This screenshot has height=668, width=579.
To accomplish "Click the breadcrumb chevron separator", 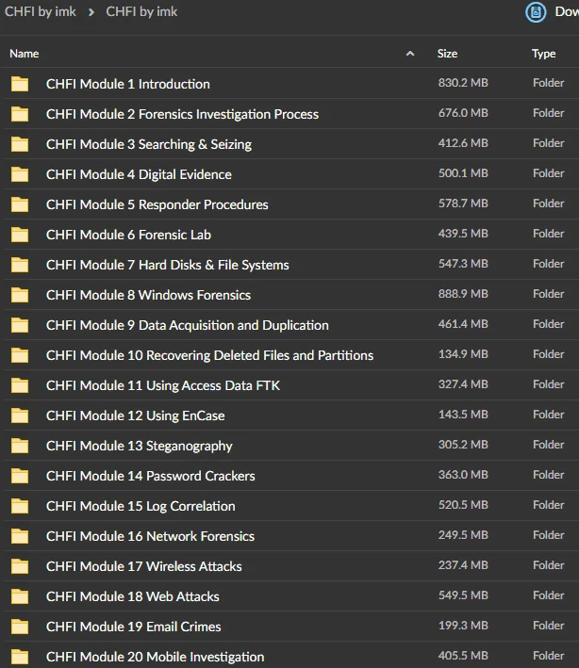I will (91, 12).
